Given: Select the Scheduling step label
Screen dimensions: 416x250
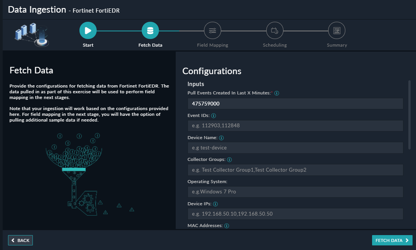Looking at the screenshot, I should coord(275,45).
